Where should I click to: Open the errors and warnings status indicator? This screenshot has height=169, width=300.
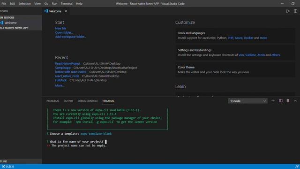click(x=8, y=167)
